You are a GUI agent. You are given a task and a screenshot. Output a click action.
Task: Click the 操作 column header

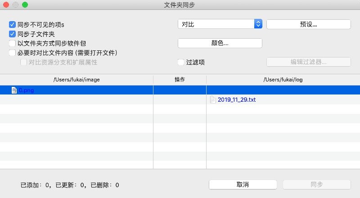tap(180, 80)
